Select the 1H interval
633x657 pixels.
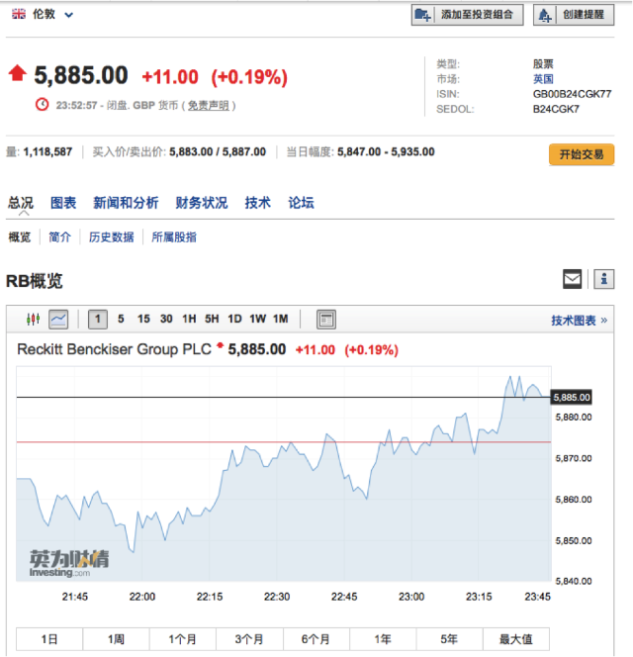point(189,320)
